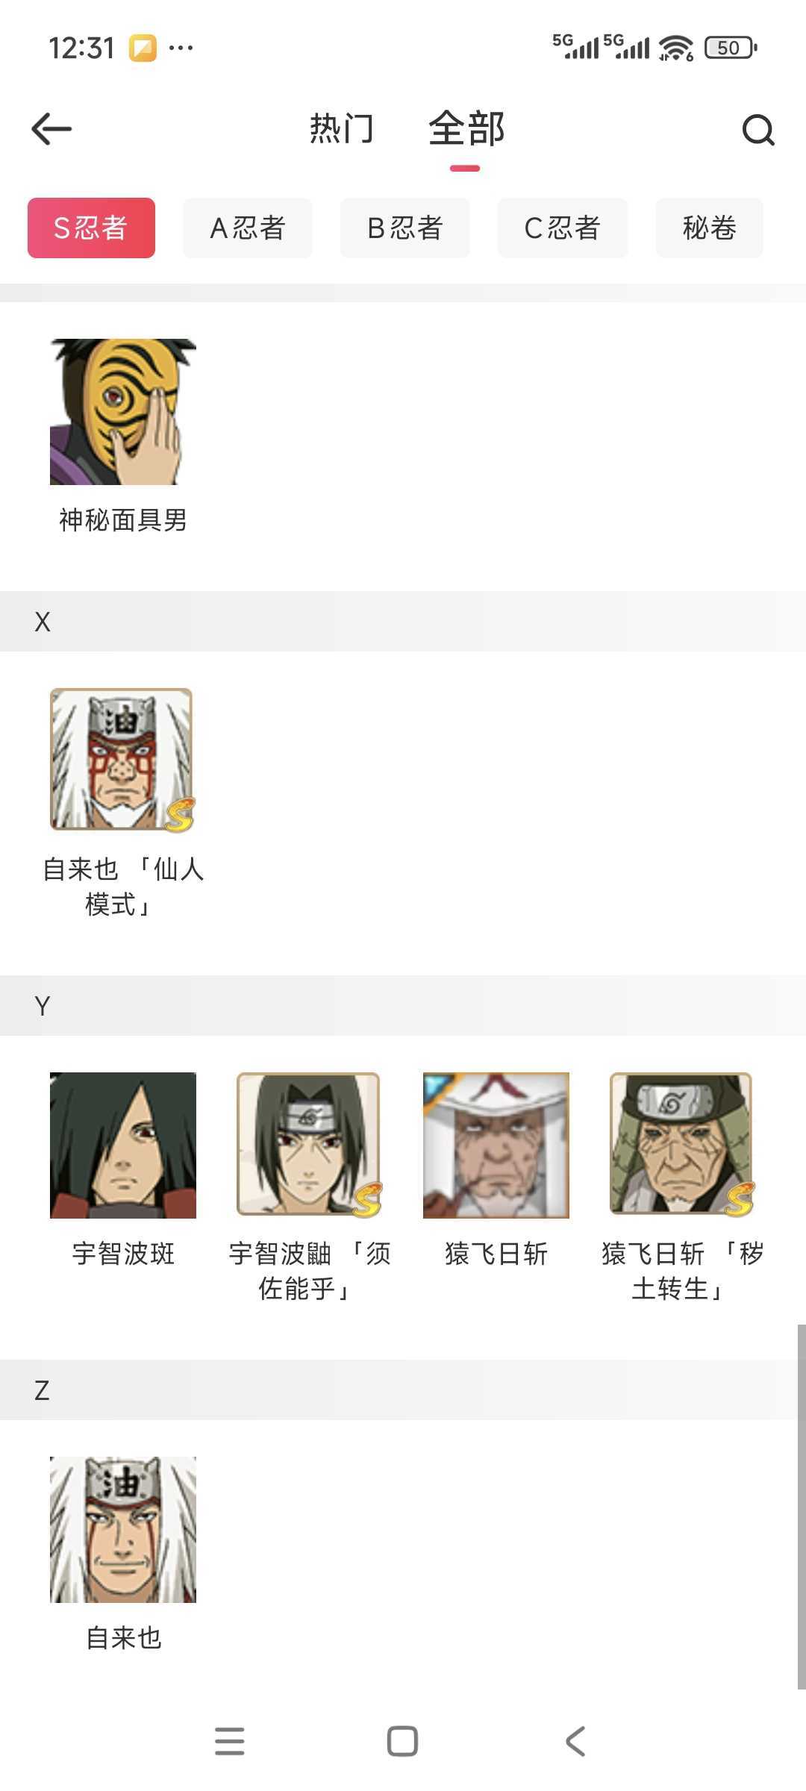Pick 猿飞日斩「秽土转生」 portrait
Screen dimensions: 806x1791
click(682, 1145)
